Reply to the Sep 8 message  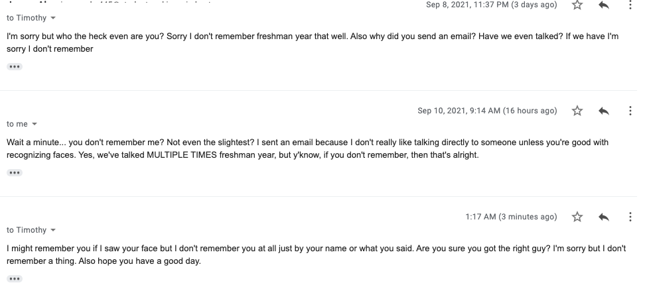coord(603,5)
